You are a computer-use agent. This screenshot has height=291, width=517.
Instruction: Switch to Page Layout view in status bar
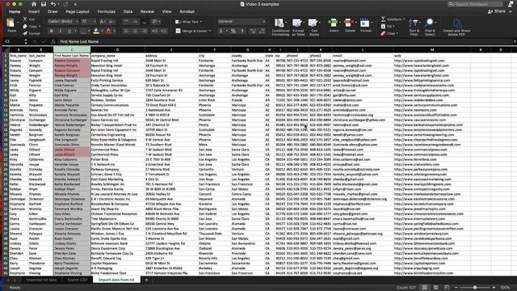(435, 288)
